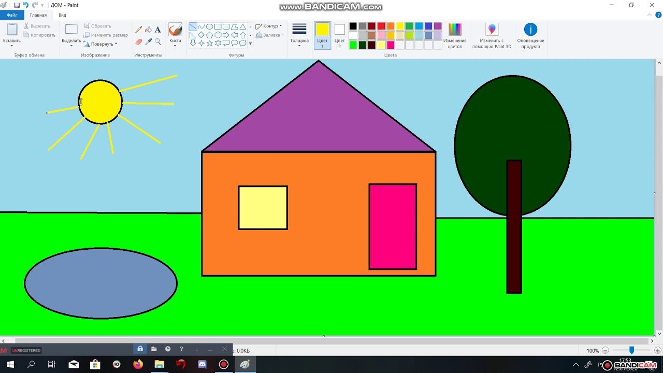Open Edit with Paint 3D
The image size is (663, 373).
(492, 35)
